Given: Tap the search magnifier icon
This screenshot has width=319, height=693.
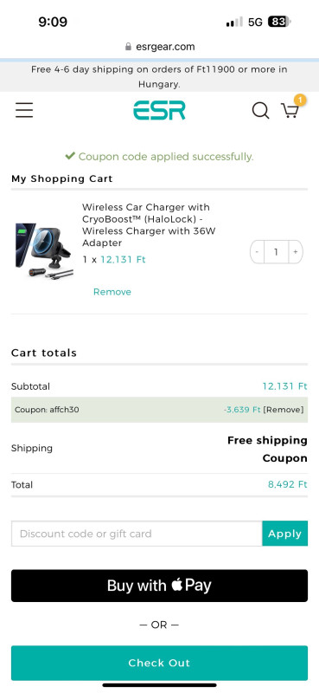Looking at the screenshot, I should tap(260, 111).
